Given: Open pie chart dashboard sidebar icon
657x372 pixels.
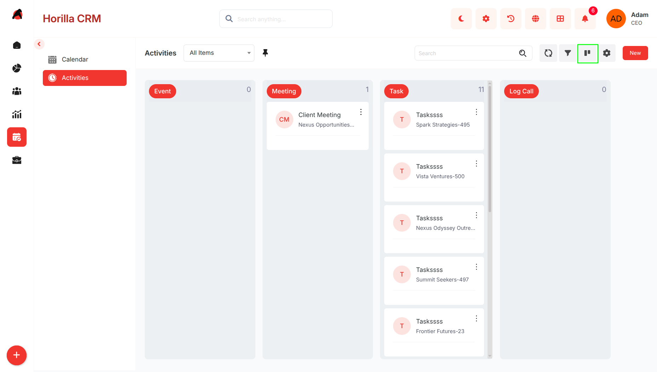Looking at the screenshot, I should [x=17, y=68].
